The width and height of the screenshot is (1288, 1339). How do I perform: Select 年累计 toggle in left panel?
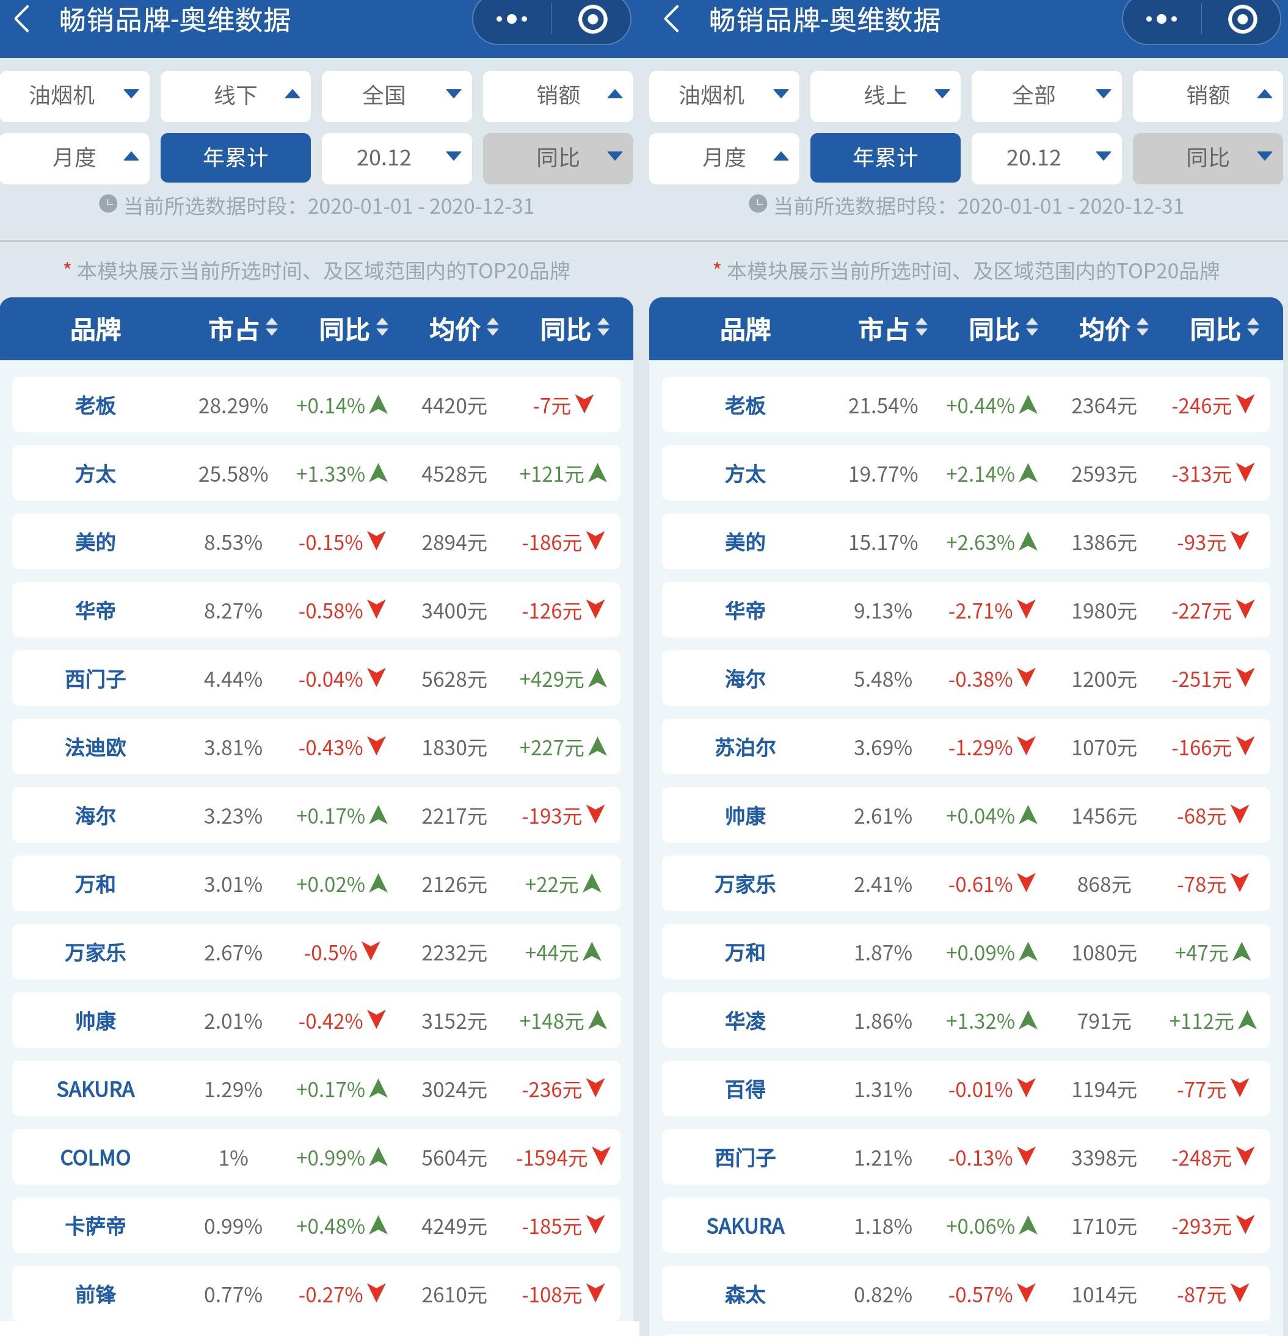(x=235, y=158)
